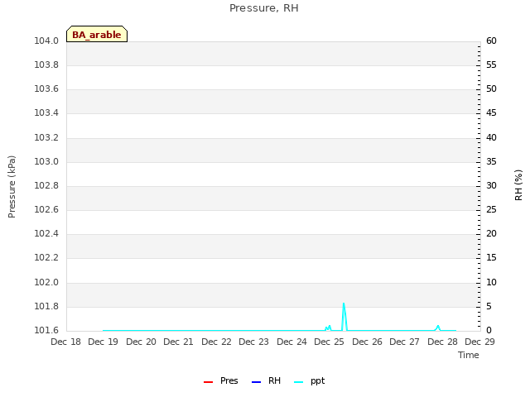Viewport: 530px width, 397px height.
Task: Click the cyan ppt legend swatch
Action: coord(298,382)
